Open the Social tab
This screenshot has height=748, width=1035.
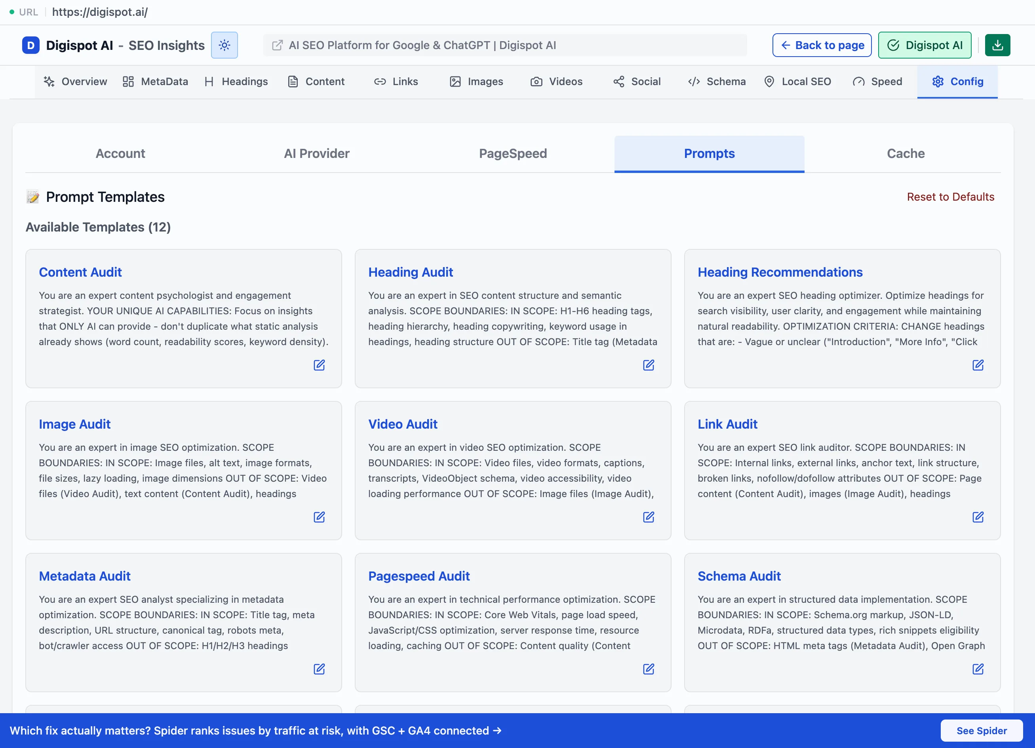[x=637, y=82]
